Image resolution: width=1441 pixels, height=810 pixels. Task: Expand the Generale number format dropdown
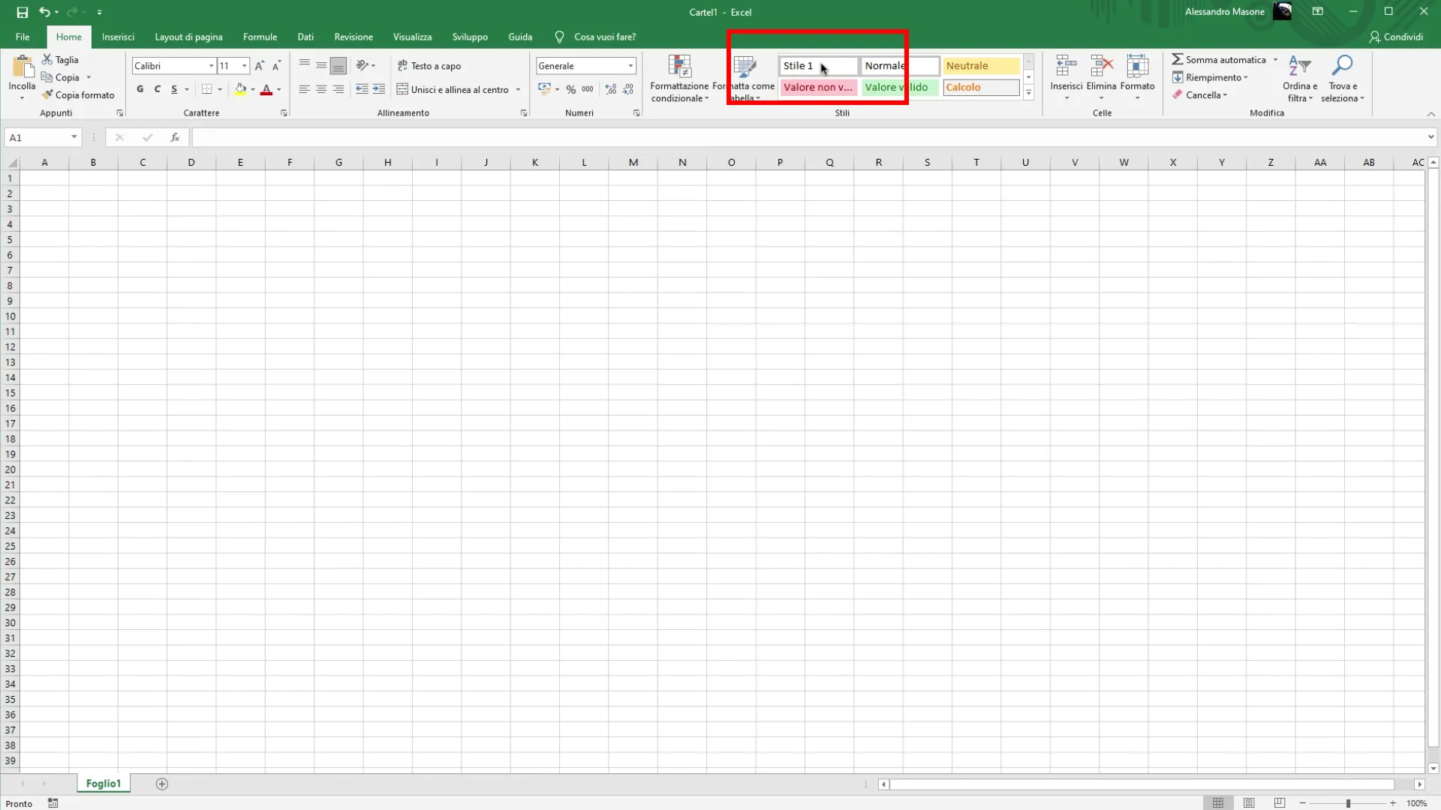pyautogui.click(x=630, y=66)
